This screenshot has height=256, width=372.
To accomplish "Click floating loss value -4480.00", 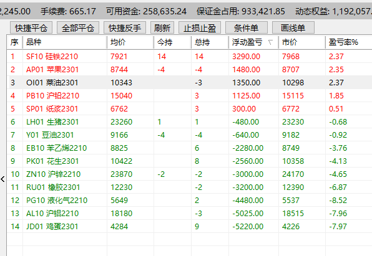I will (x=248, y=201).
